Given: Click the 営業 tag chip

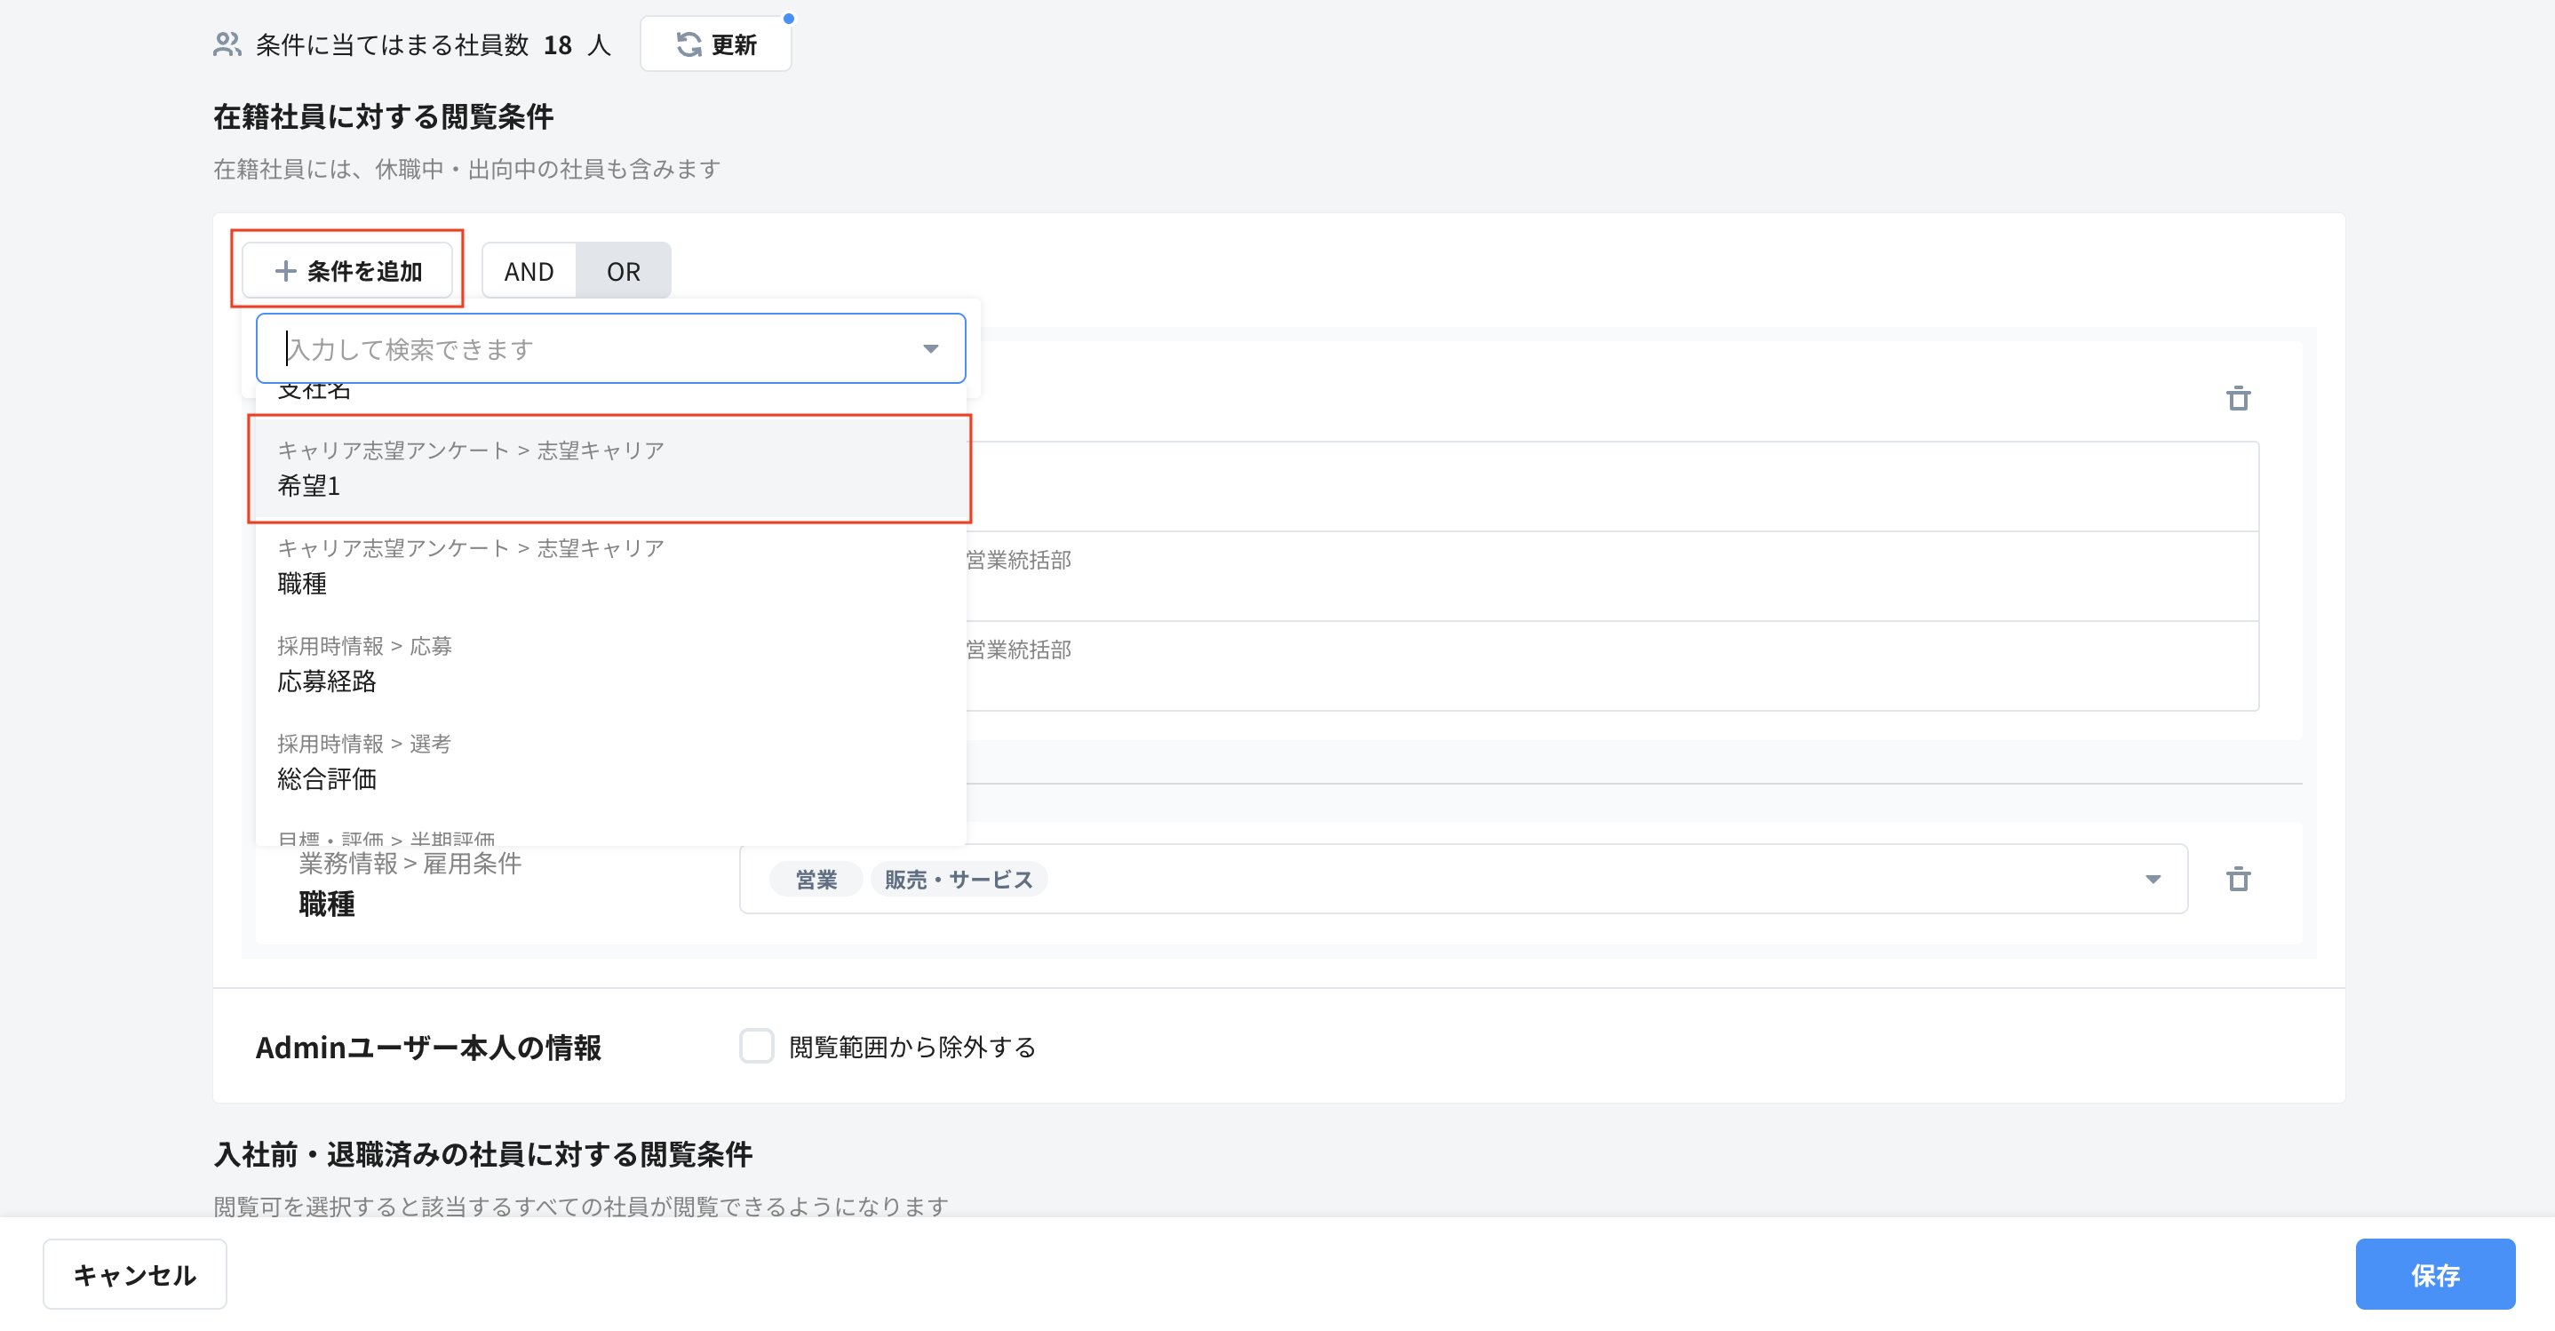Looking at the screenshot, I should point(816,880).
